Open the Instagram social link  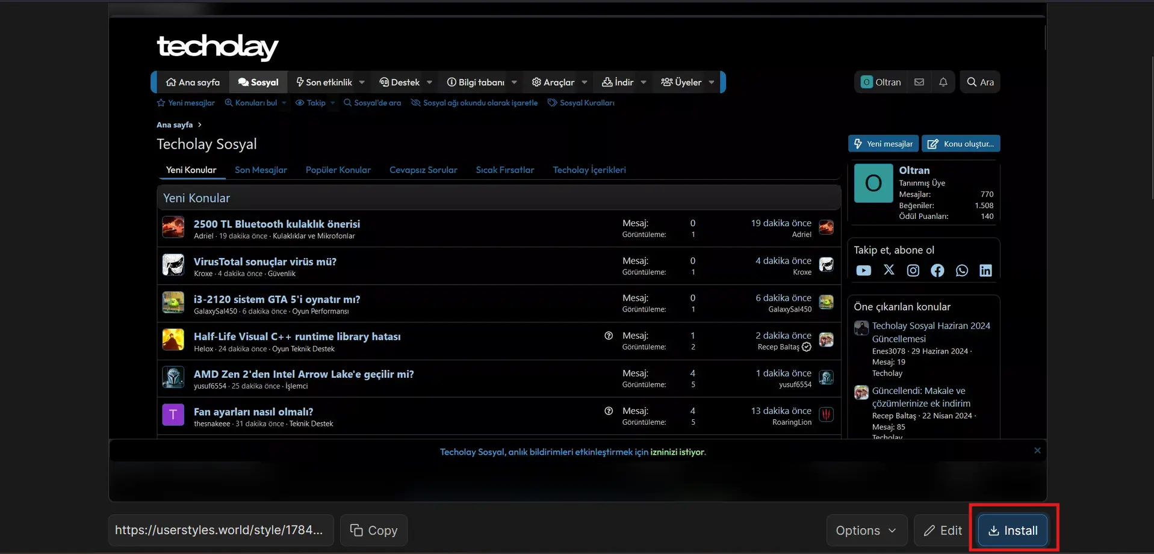[x=913, y=271]
